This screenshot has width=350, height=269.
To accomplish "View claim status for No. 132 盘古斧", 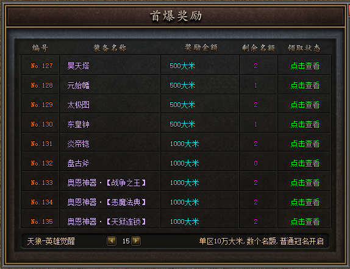I will coord(305,163).
